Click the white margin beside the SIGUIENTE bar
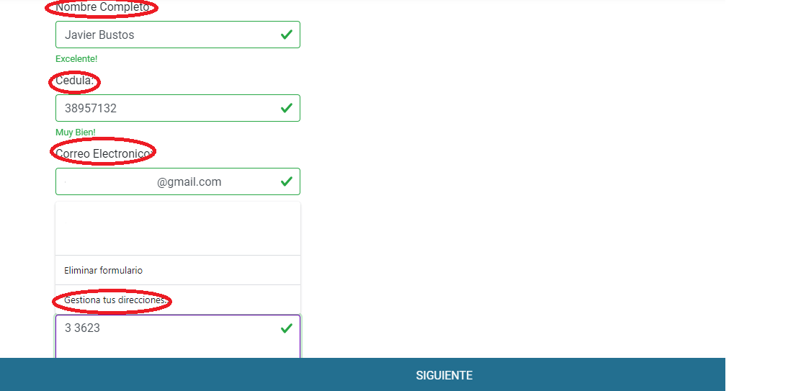The height and width of the screenshot is (391, 801). 763,374
